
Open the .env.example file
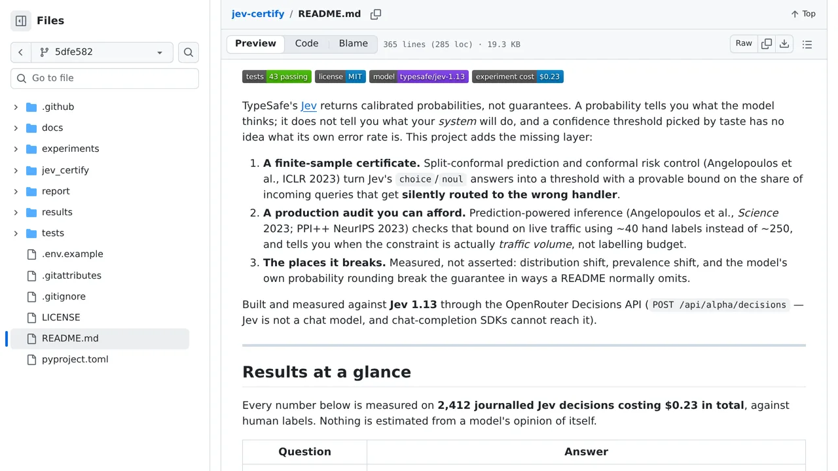point(72,254)
